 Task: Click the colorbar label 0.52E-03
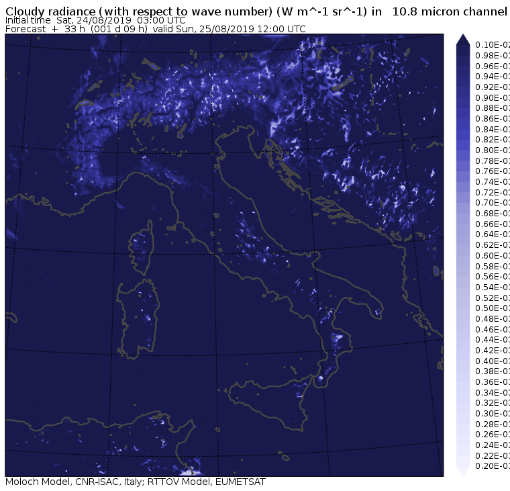click(493, 298)
